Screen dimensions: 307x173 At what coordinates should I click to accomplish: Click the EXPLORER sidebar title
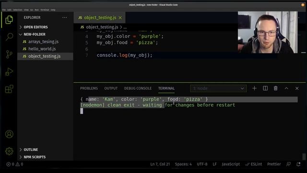32,17
